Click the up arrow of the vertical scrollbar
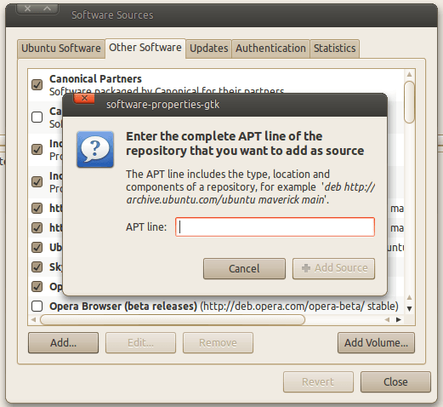This screenshot has width=443, height=407. pyautogui.click(x=409, y=74)
